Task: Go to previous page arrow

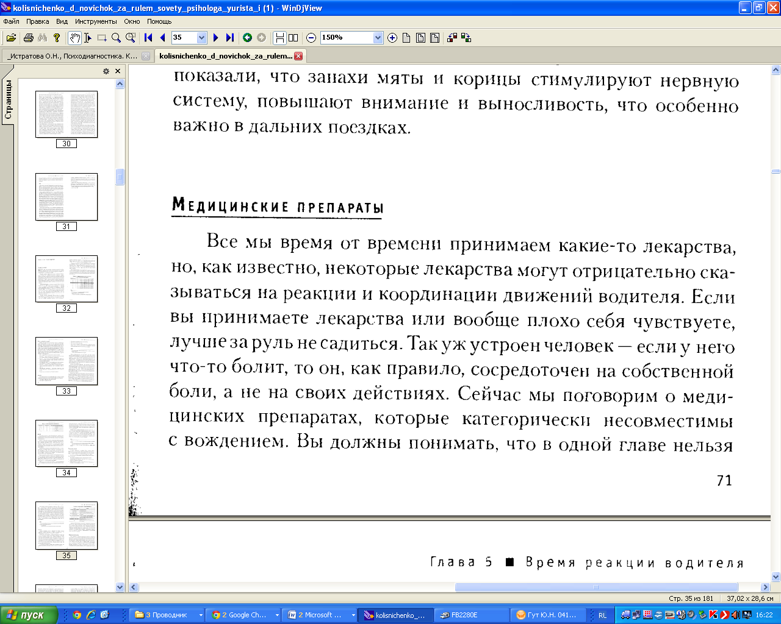Action: [x=162, y=38]
